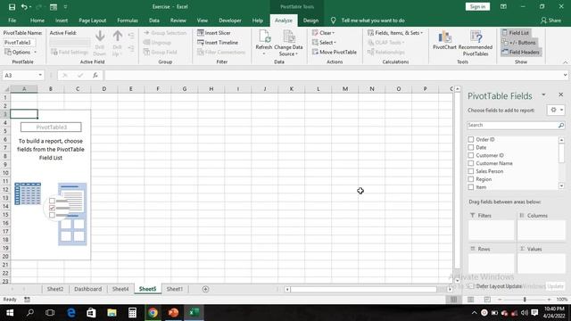Switch to the Insert tab
This screenshot has height=321, width=571.
pos(62,21)
